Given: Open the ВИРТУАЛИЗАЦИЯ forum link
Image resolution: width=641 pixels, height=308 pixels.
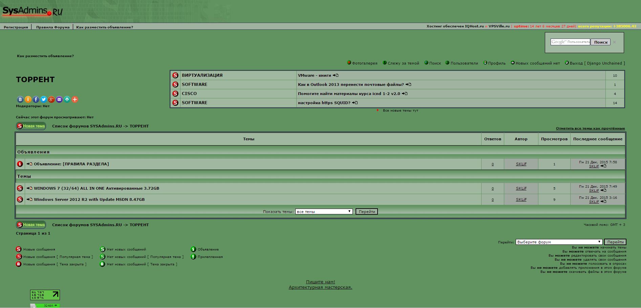Looking at the screenshot, I should click(202, 75).
